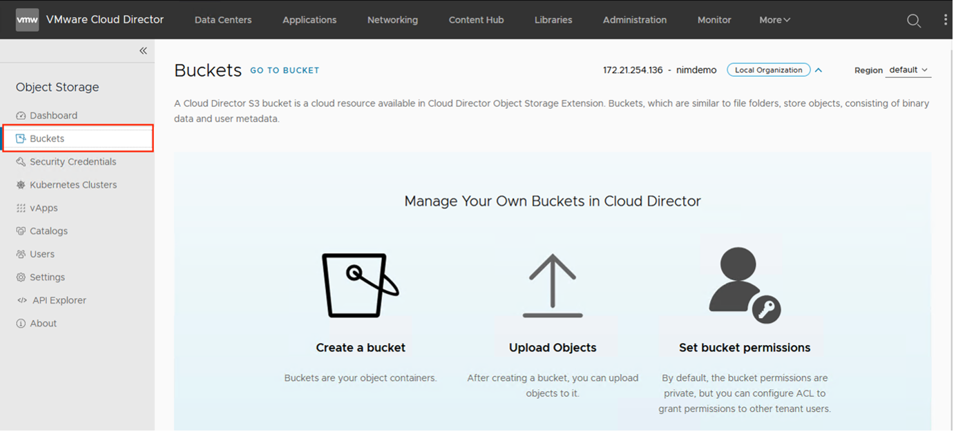Open the Content Hub menu
956x434 pixels.
476,20
